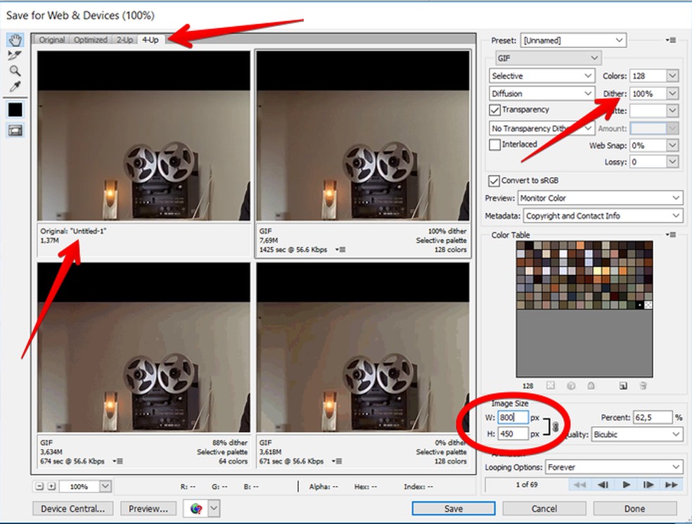Expand the Dither percentage dropdown arrow
Screen dimensions: 692x524
point(672,93)
